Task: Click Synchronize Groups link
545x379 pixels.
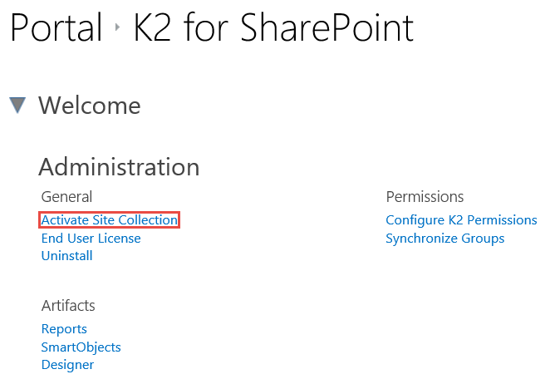Action: [x=444, y=239]
